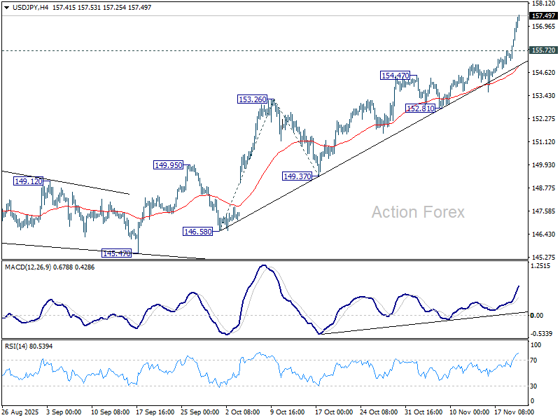Click the 151.120 value on price scale
The width and height of the screenshot is (560, 420).
[544, 142]
